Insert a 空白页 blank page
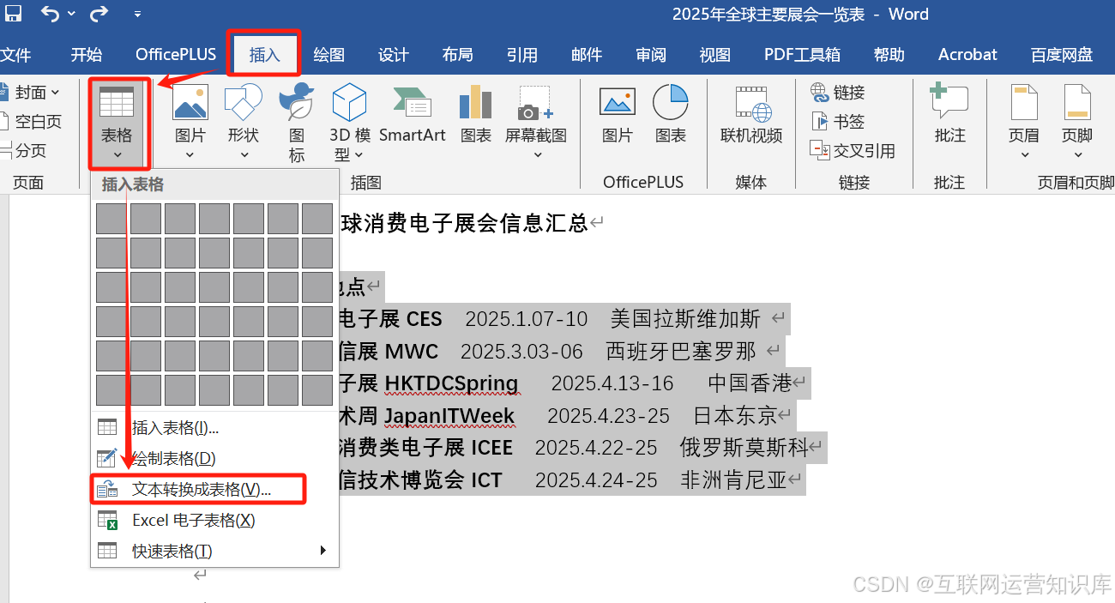Screen dimensions: 1115x603 coord(31,122)
